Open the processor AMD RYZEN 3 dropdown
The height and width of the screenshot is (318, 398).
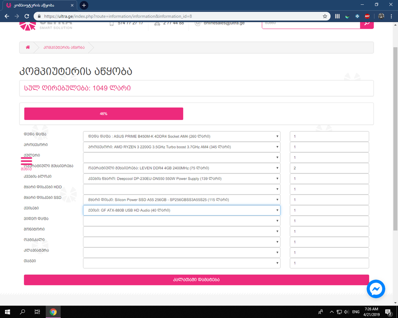pos(182,147)
